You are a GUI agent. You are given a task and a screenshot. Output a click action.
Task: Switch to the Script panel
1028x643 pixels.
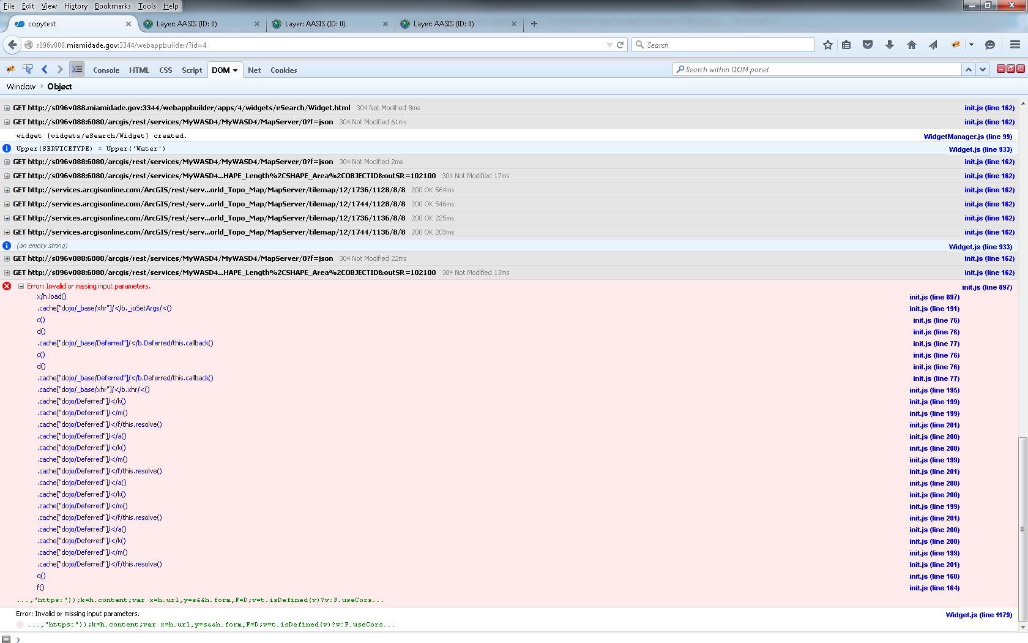[192, 70]
